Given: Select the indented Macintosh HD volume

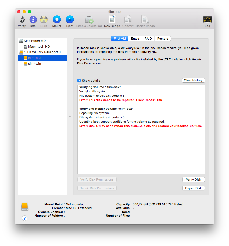Looking at the screenshot, I should click(42, 47).
